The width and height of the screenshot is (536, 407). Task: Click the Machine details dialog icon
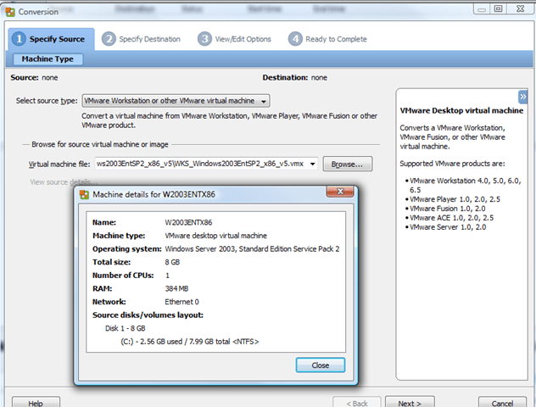click(84, 194)
